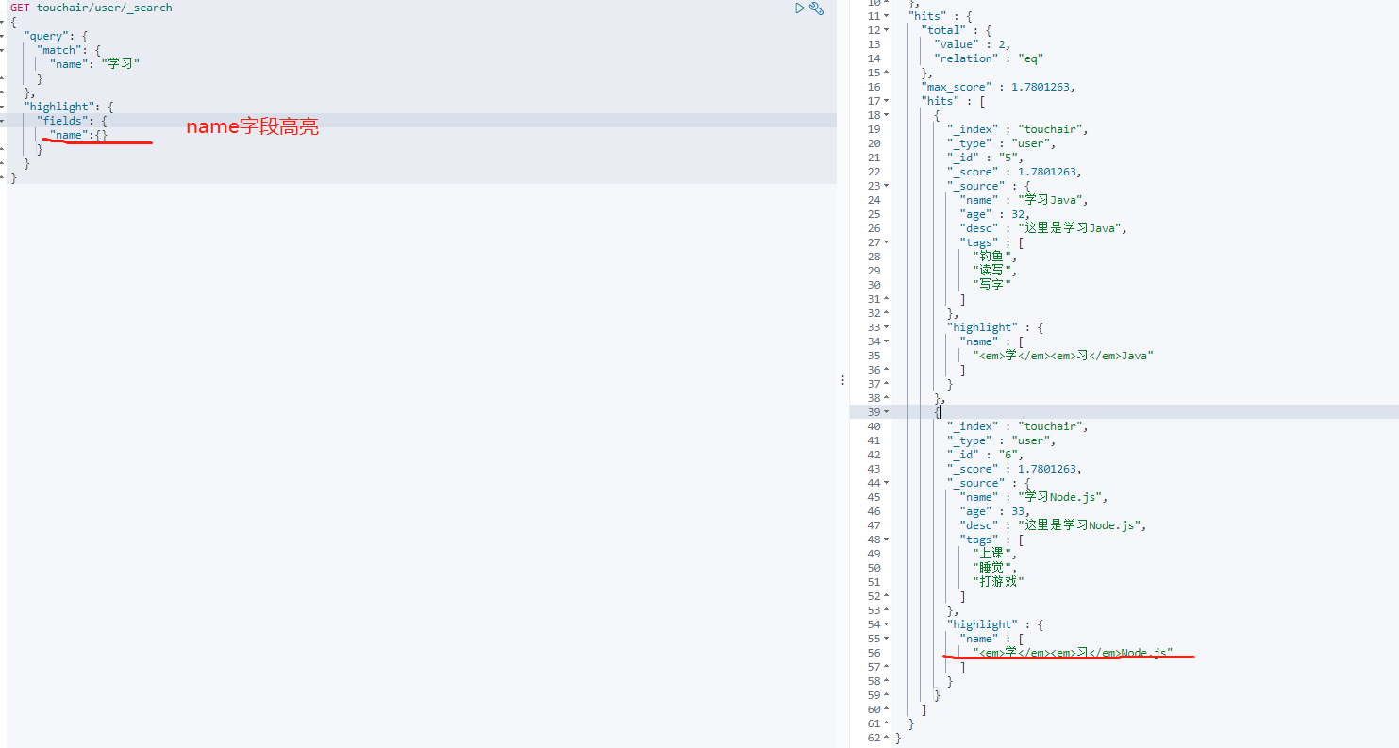The height and width of the screenshot is (748, 1399).
Task: Click "desc" : "这里是学习Node.js" line
Action: [x=1054, y=525]
